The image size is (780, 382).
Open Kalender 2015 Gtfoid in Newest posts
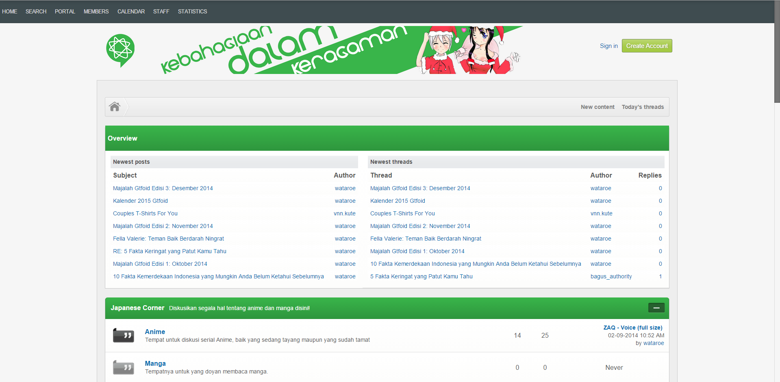point(140,201)
